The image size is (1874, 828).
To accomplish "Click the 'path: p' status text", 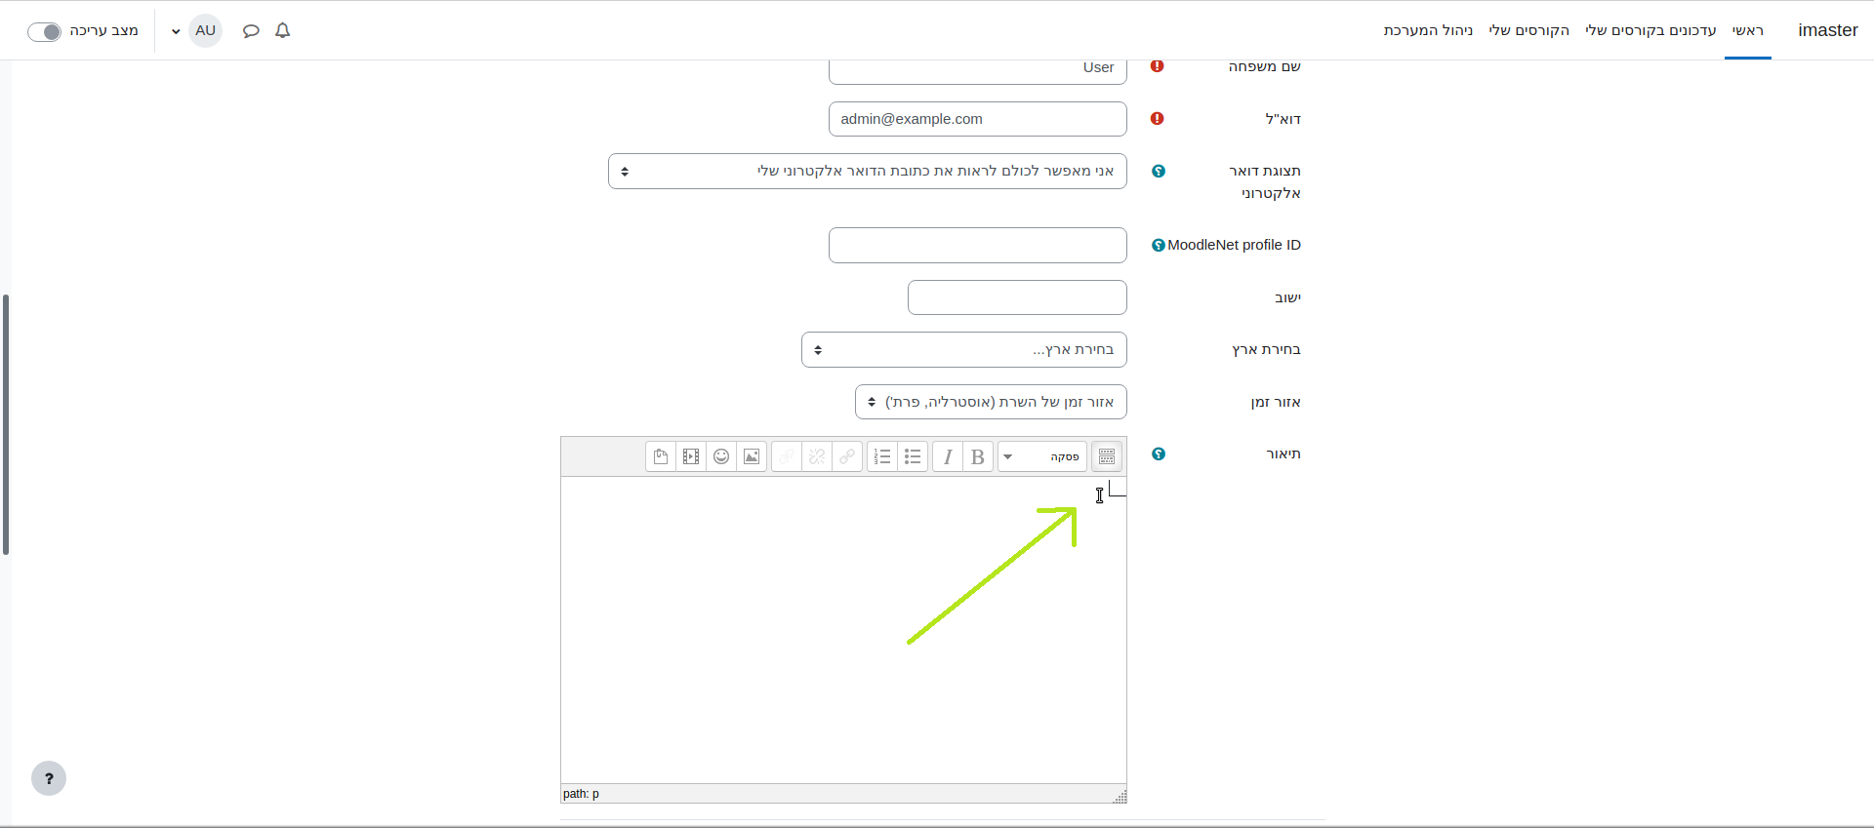I will tap(581, 794).
